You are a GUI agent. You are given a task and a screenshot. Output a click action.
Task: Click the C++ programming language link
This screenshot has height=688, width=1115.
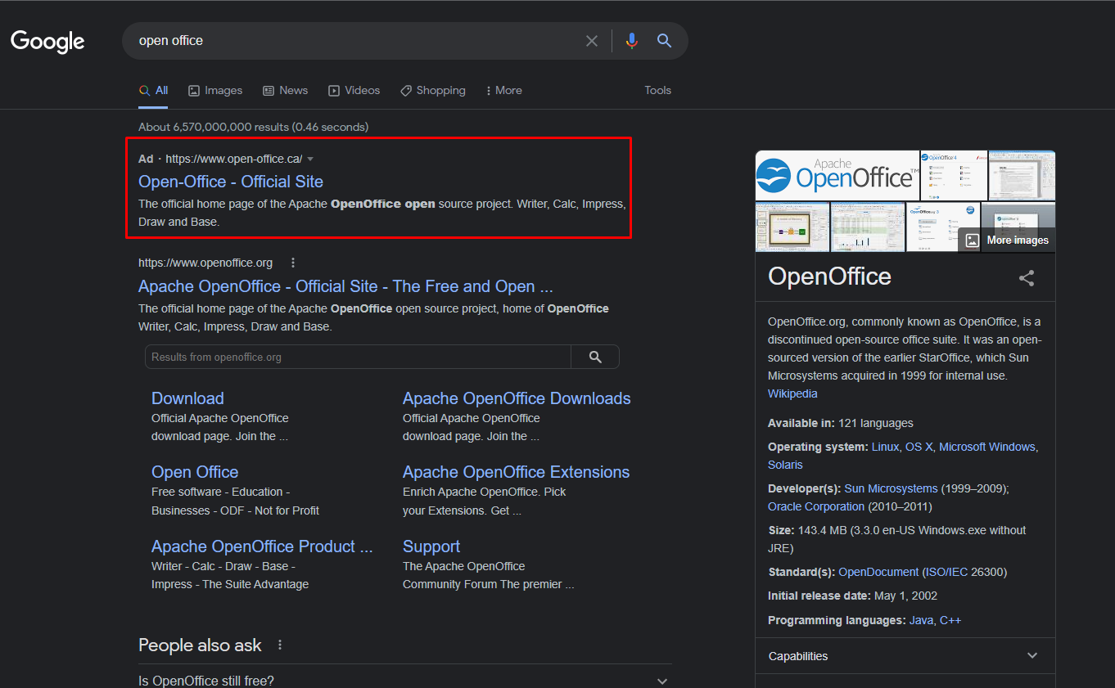[x=950, y=620]
